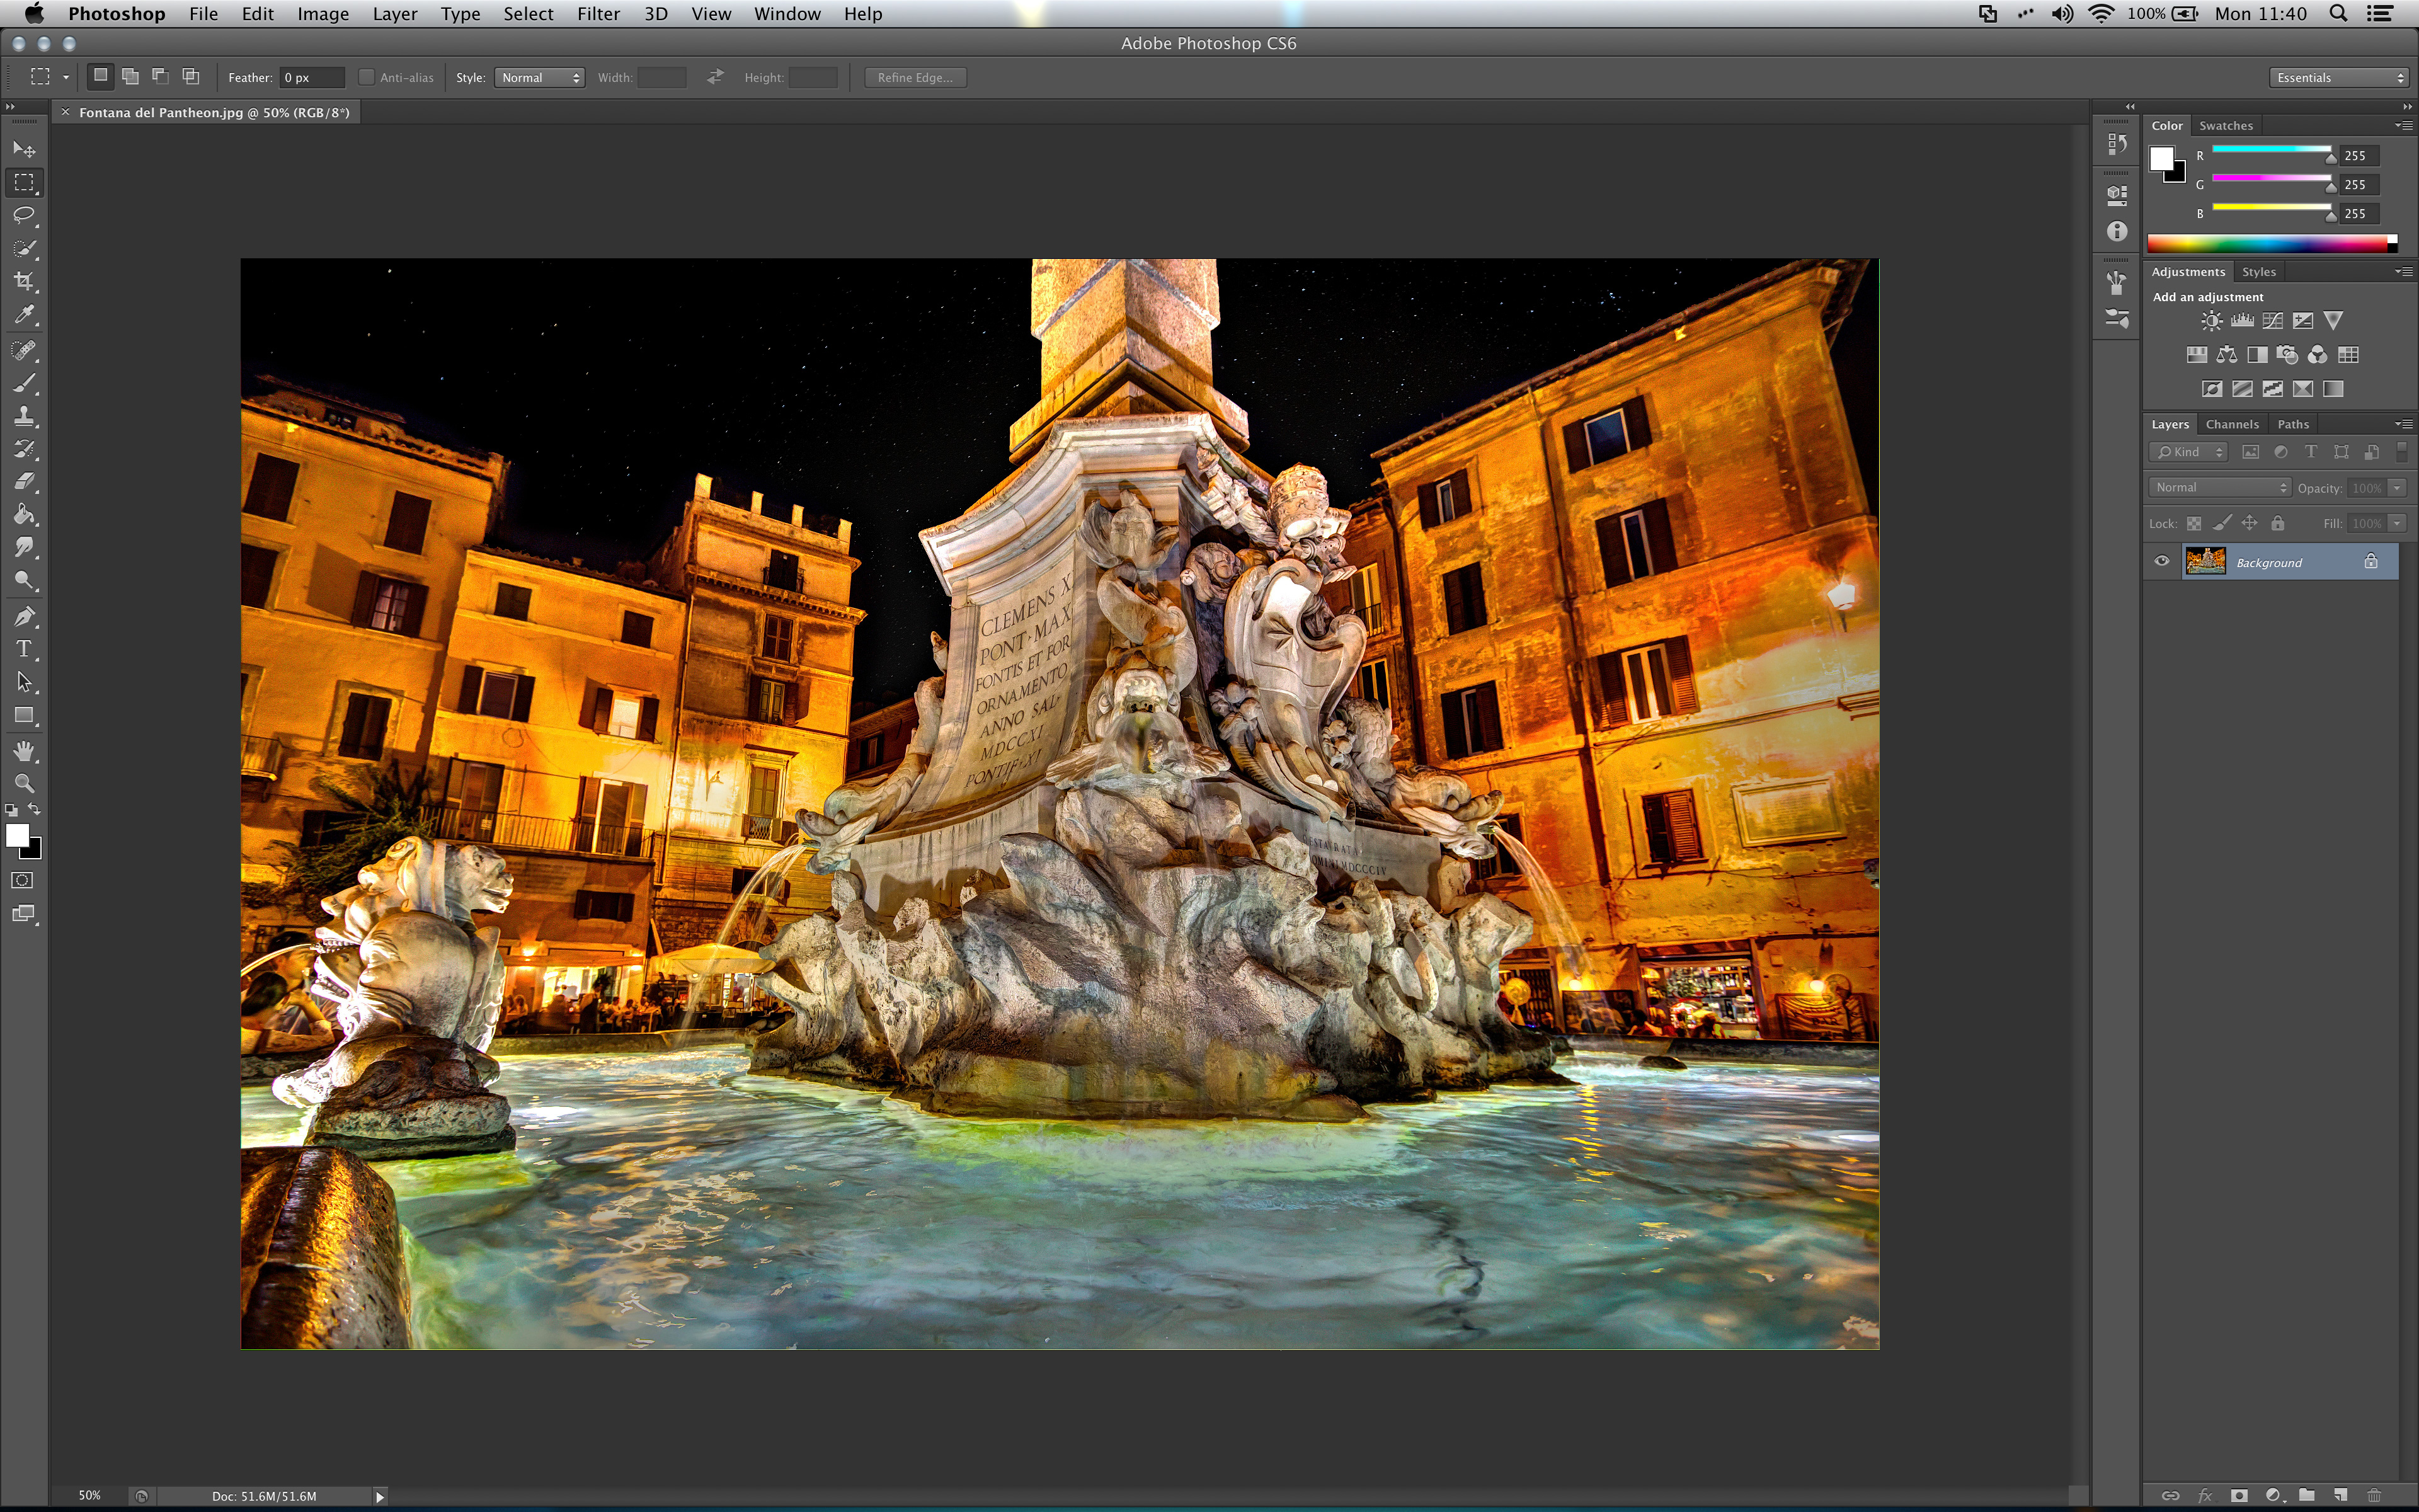Open the layer blend mode dropdown
Screen dimensions: 2419x1512
pyautogui.click(x=2219, y=487)
